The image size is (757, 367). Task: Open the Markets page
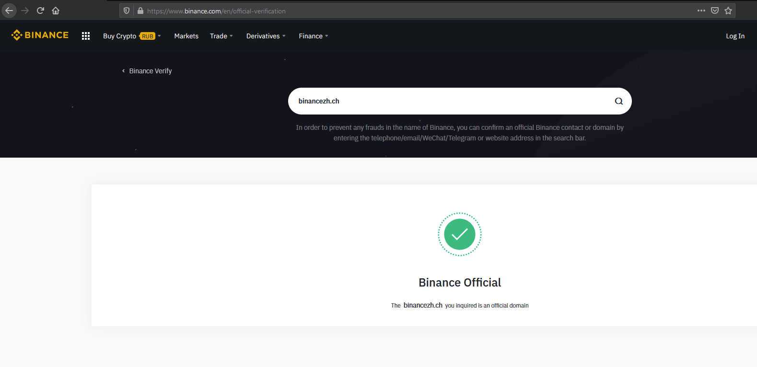(x=186, y=36)
